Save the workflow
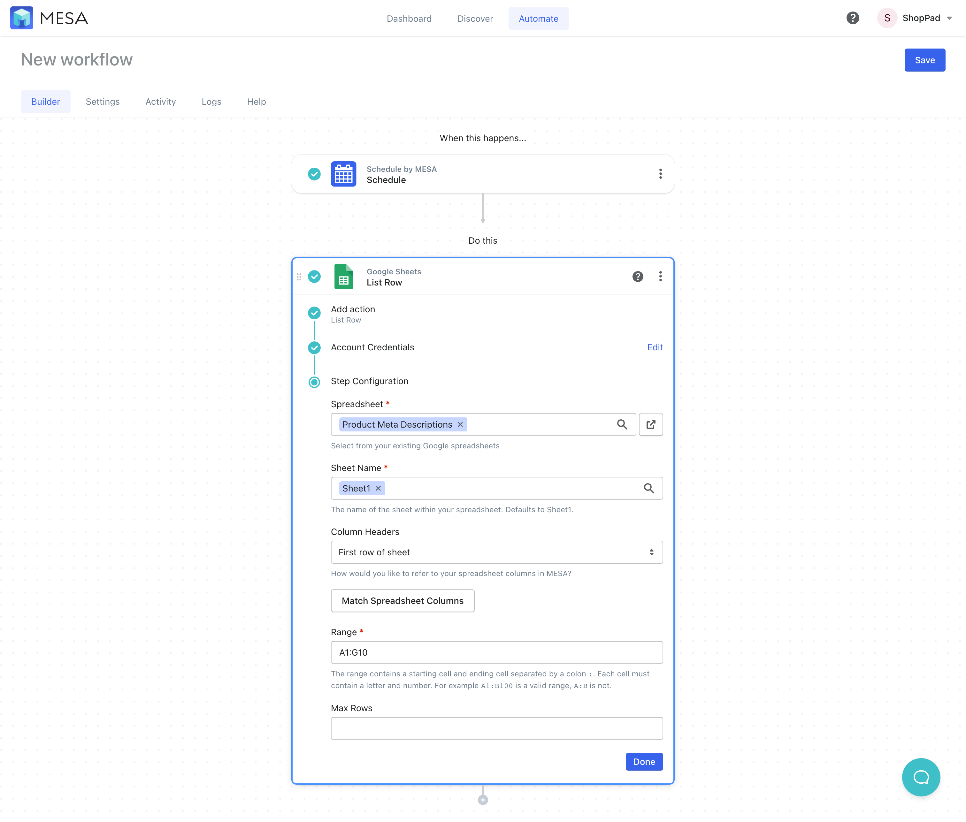The image size is (966, 822). tap(924, 60)
